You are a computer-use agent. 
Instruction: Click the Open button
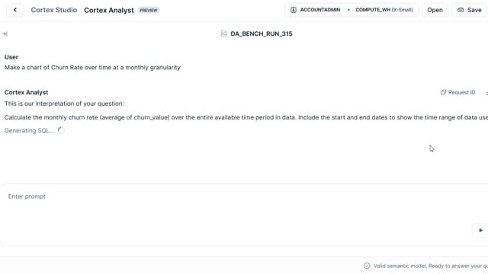click(435, 10)
